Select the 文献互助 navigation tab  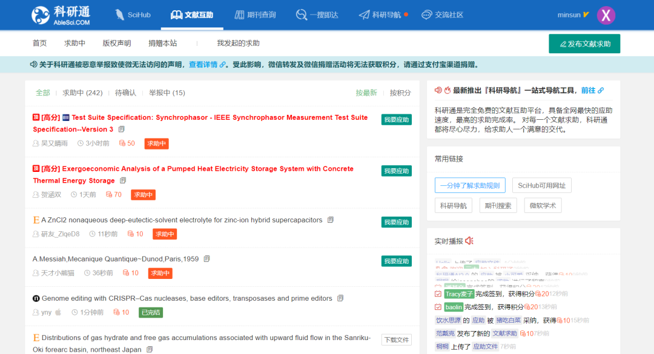click(192, 15)
